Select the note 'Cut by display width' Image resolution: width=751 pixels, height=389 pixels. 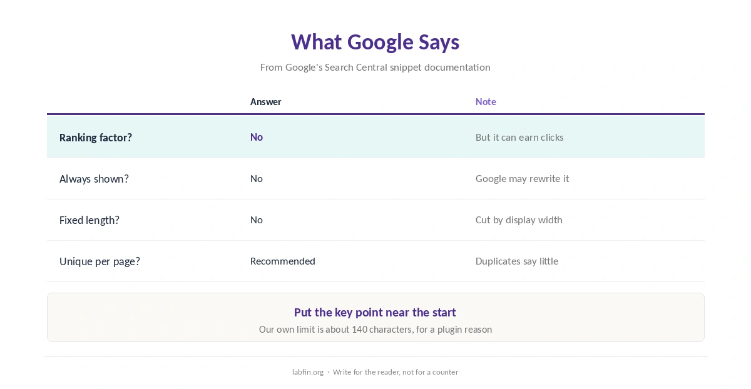tap(519, 220)
